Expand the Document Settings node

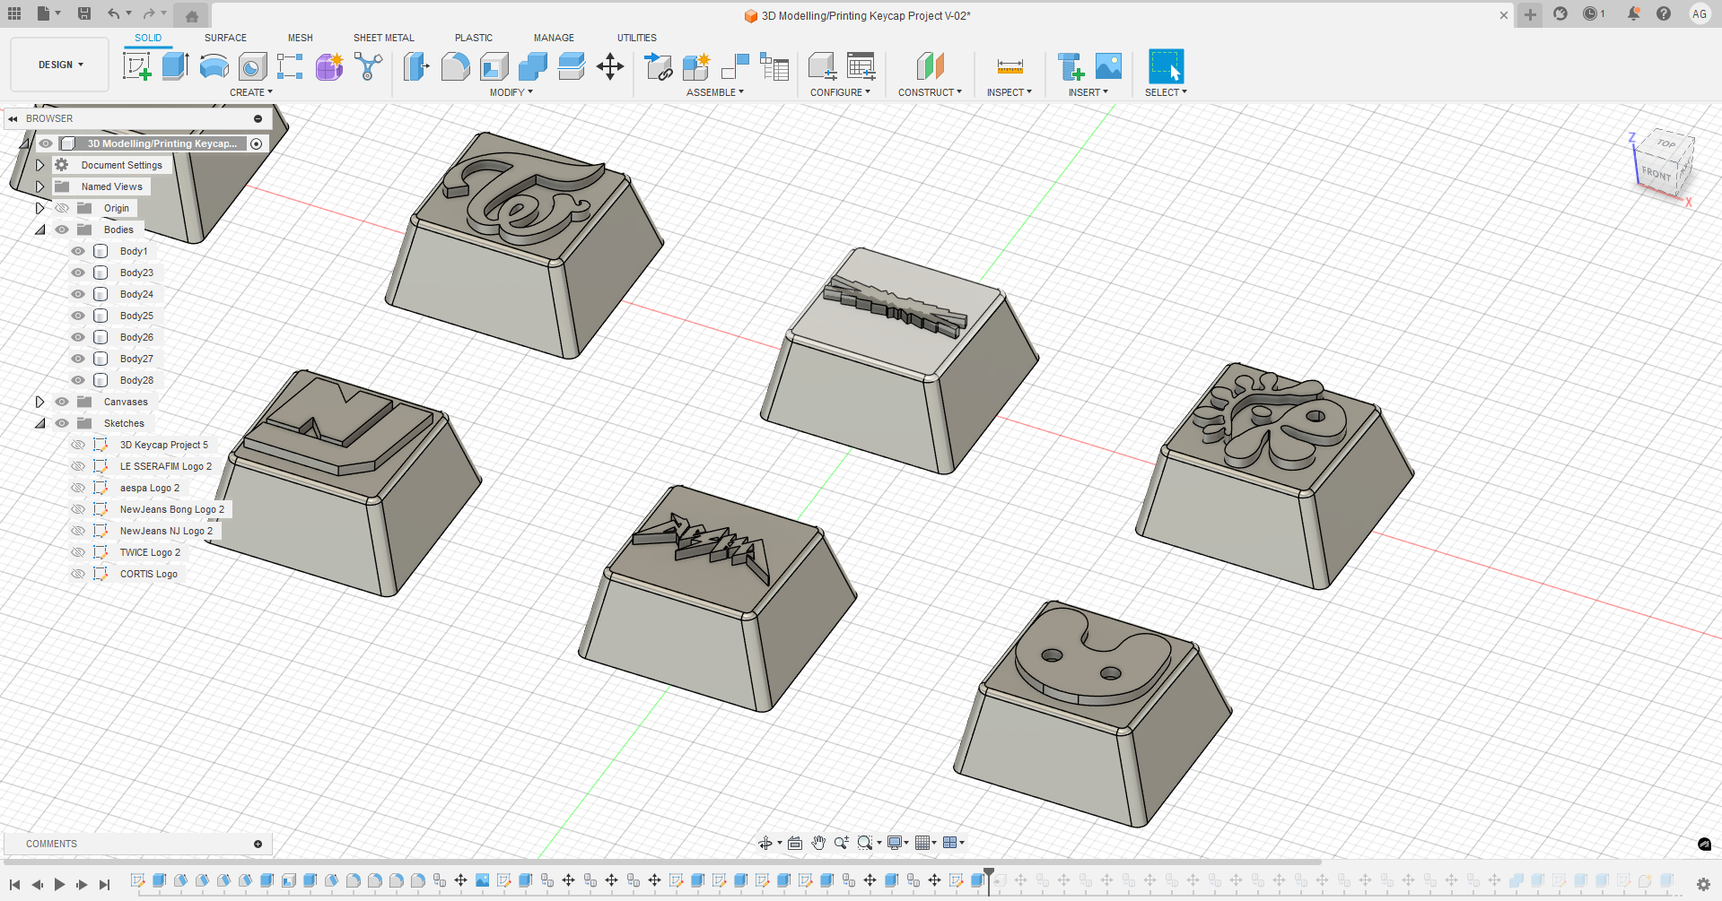39,165
